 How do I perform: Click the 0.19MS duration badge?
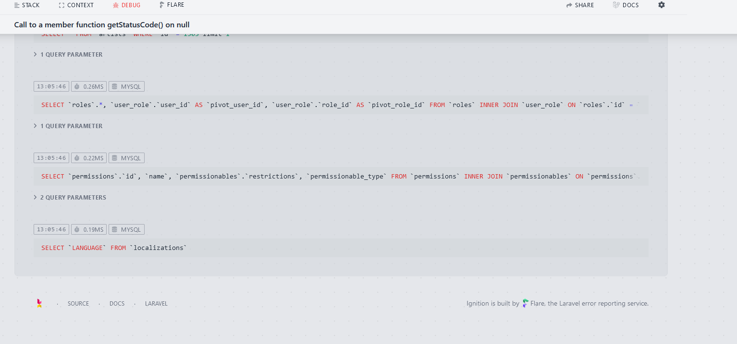(89, 229)
